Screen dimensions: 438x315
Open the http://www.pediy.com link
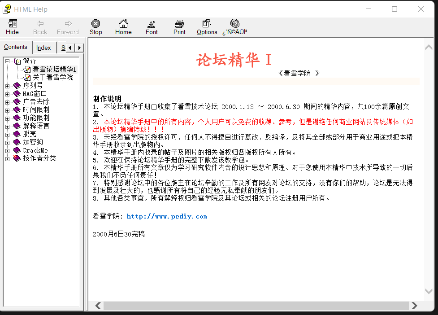click(x=167, y=216)
